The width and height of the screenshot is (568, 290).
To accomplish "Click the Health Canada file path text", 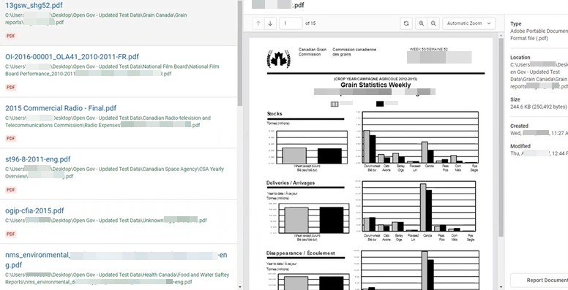I will coord(117,278).
